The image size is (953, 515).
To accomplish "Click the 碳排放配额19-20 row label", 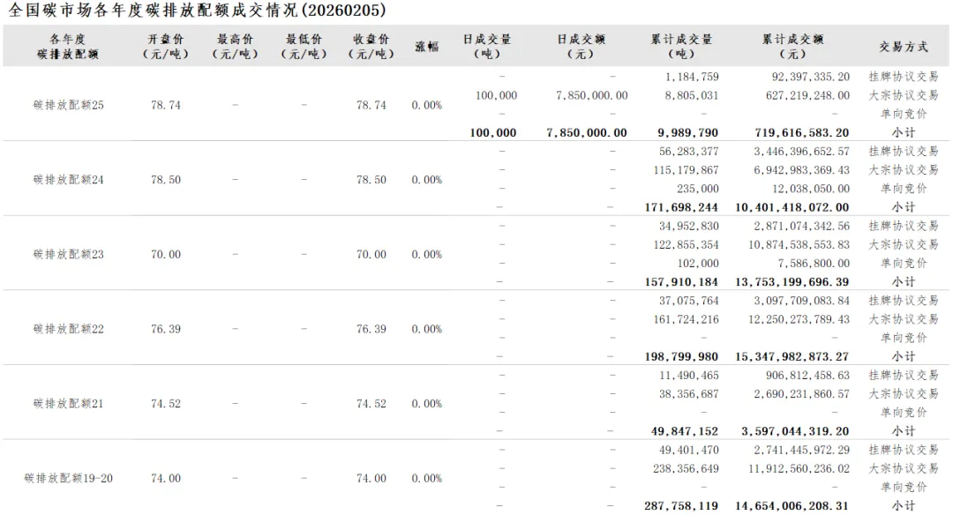I will tap(69, 479).
